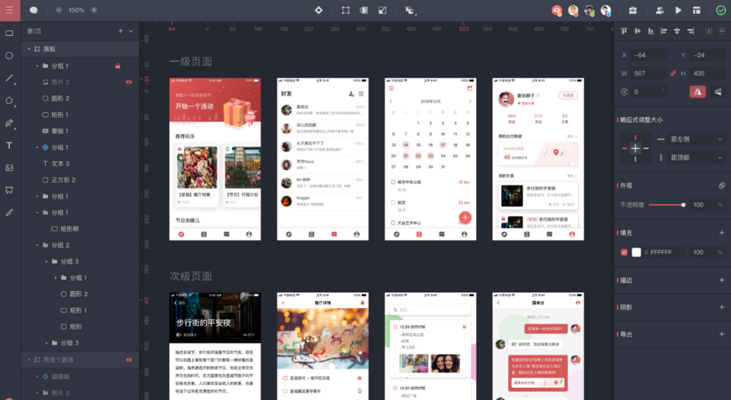Add a shadow with 阴影 plus

[722, 307]
